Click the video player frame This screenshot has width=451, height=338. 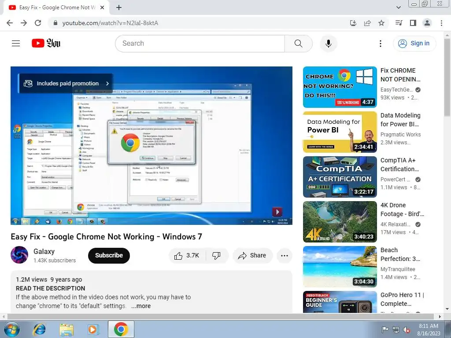tap(152, 145)
